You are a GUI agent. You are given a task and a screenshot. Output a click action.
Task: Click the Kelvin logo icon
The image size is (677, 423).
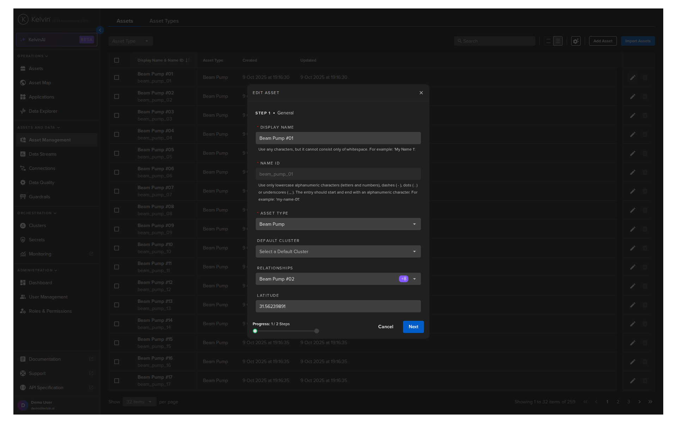pos(23,19)
